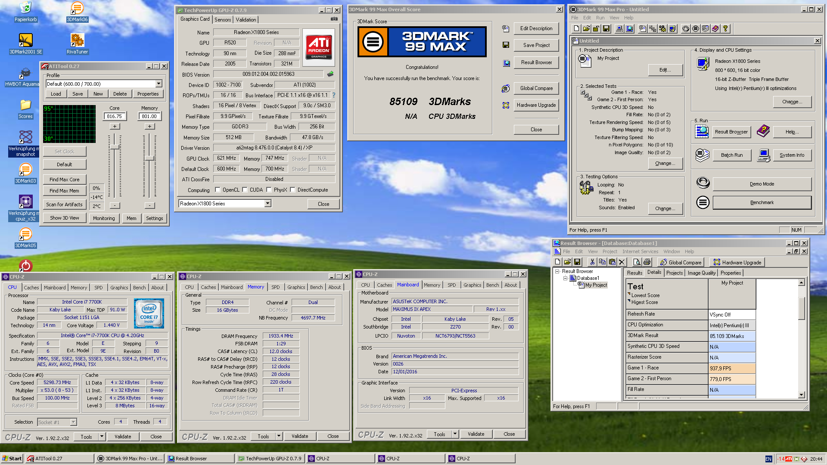Click purple help book icon in 3DMark 99 toolbar

pos(715,28)
